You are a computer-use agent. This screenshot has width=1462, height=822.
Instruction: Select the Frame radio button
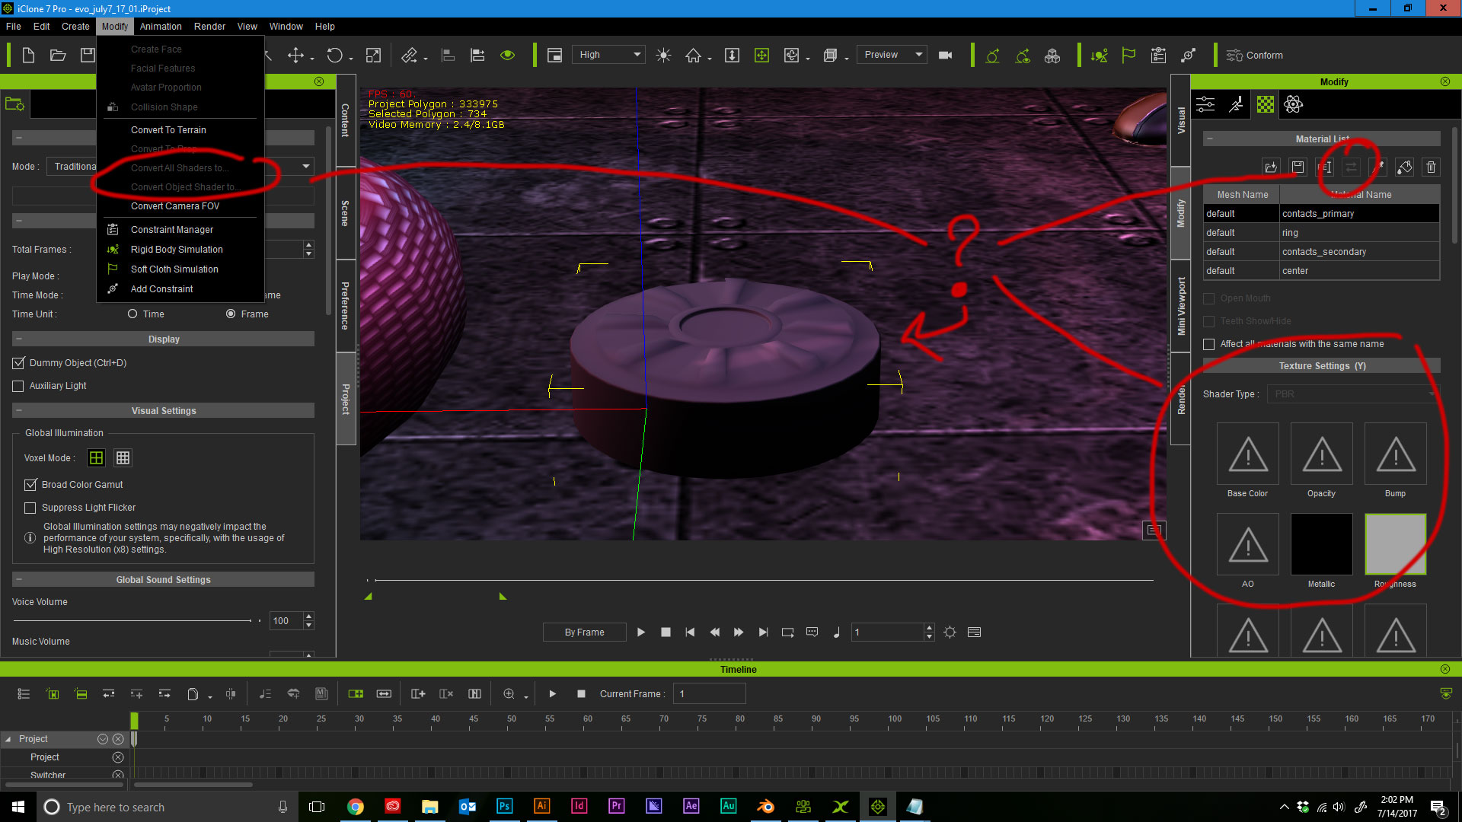231,314
